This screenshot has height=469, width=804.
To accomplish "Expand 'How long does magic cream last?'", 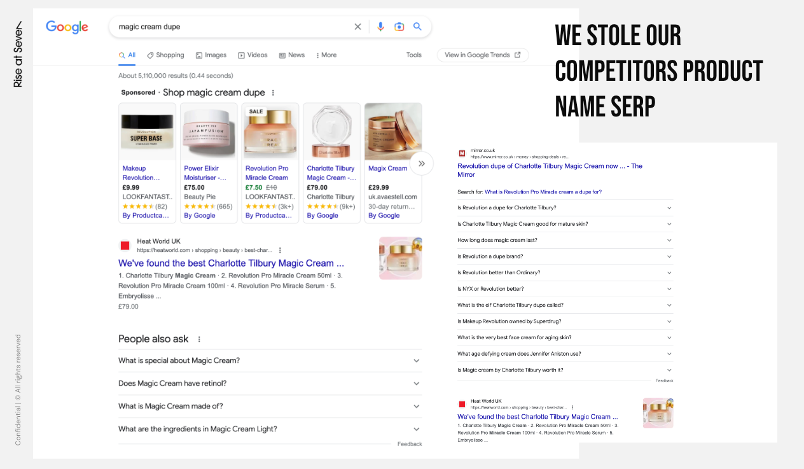I will pyautogui.click(x=565, y=241).
